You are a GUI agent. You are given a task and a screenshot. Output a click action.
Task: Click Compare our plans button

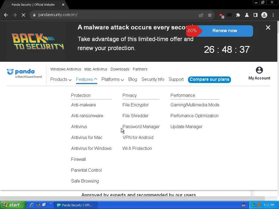210,79
